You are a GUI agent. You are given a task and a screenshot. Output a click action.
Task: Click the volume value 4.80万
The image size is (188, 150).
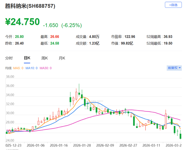[x=94, y=37]
